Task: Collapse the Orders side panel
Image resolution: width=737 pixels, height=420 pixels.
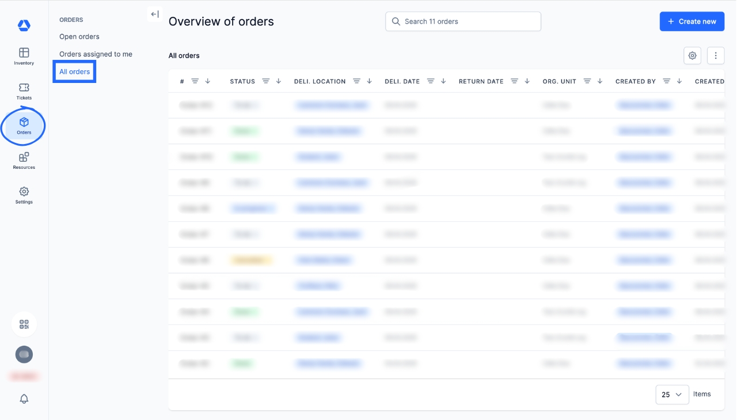Action: (154, 14)
